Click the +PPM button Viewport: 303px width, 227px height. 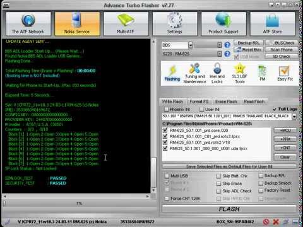click(285, 139)
